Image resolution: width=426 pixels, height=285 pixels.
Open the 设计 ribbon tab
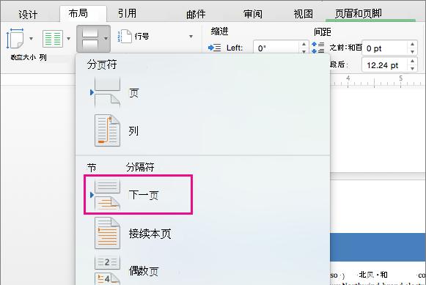28,15
